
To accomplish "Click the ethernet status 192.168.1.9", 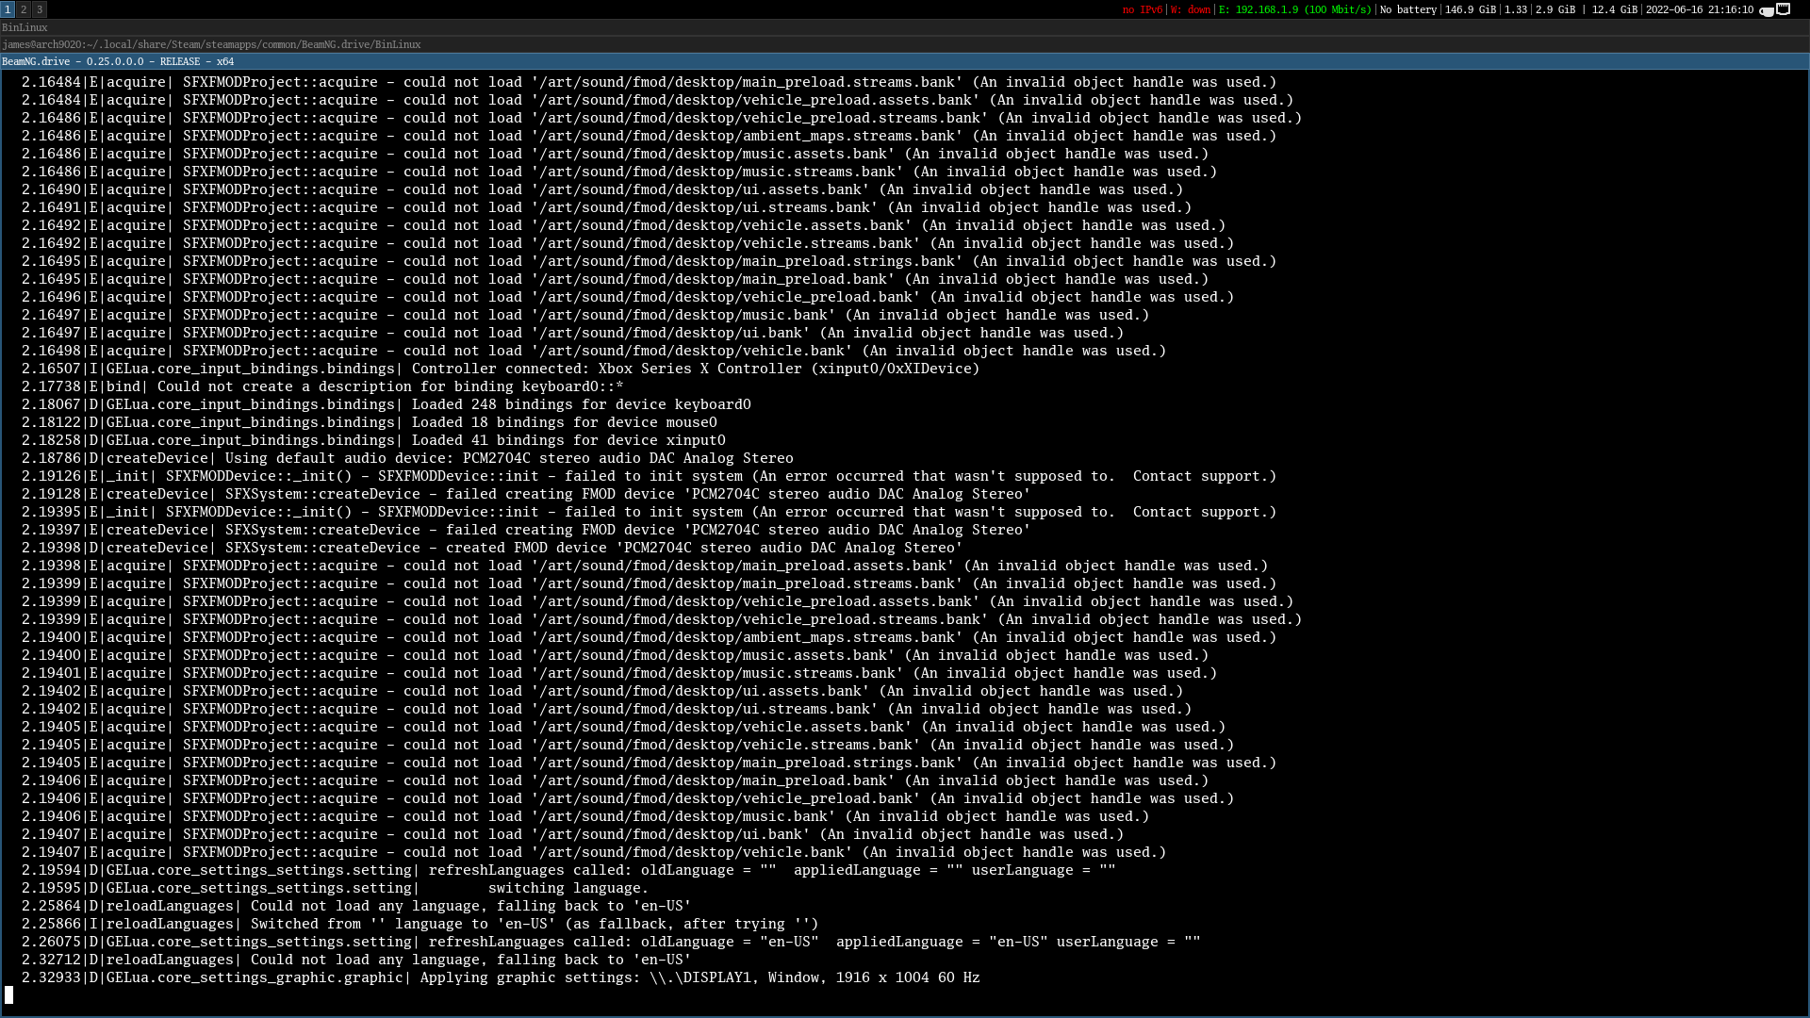I will tap(1294, 9).
